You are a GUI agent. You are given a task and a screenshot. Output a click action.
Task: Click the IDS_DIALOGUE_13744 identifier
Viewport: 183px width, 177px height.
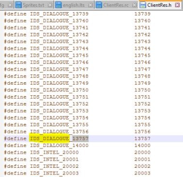pyautogui.click(x=59, y=48)
